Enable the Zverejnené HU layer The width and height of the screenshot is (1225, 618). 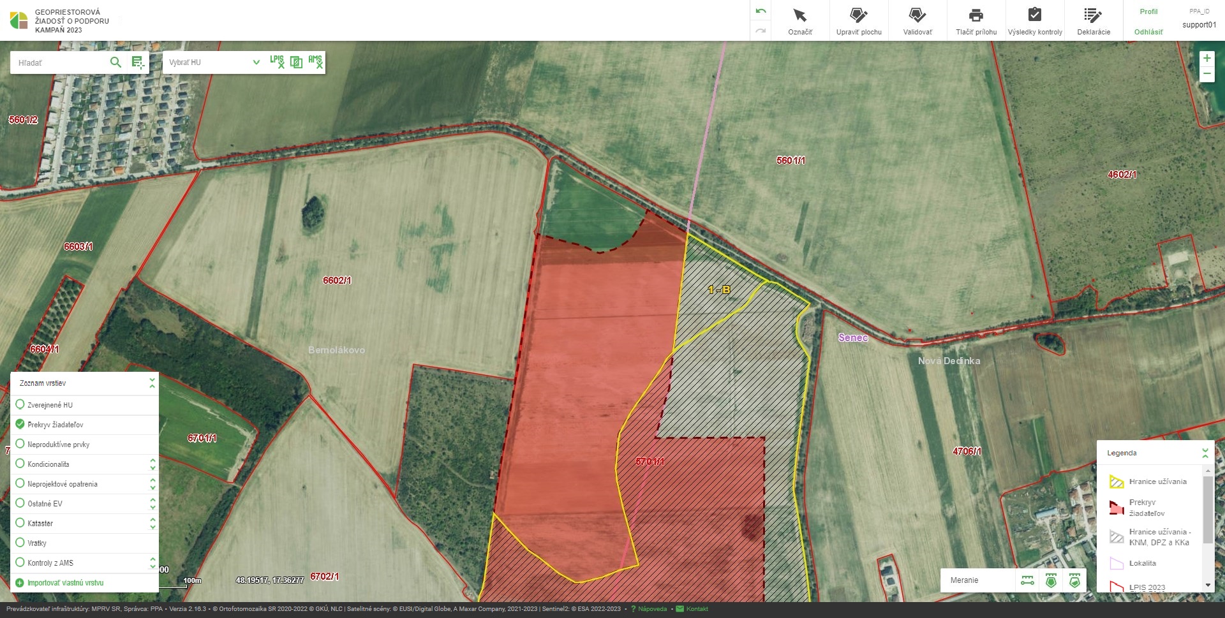coord(20,404)
